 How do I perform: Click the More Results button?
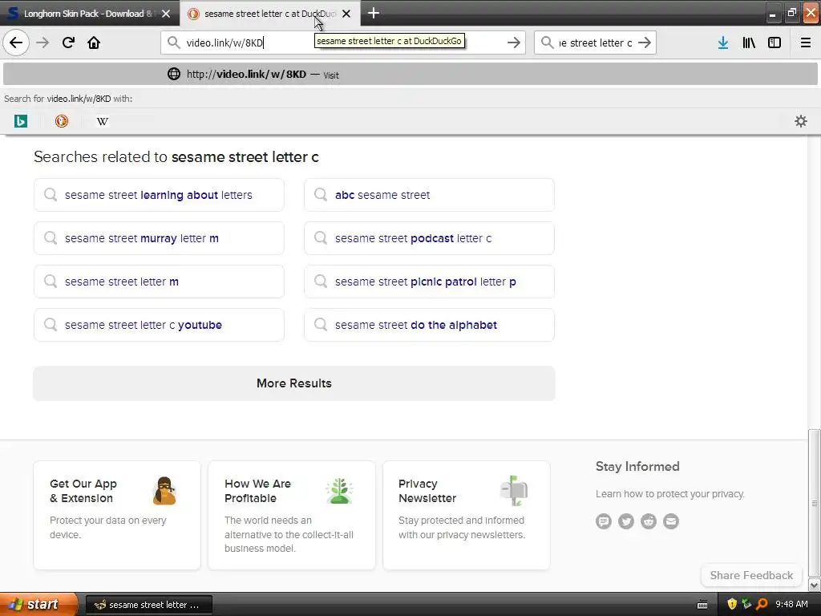(x=293, y=383)
